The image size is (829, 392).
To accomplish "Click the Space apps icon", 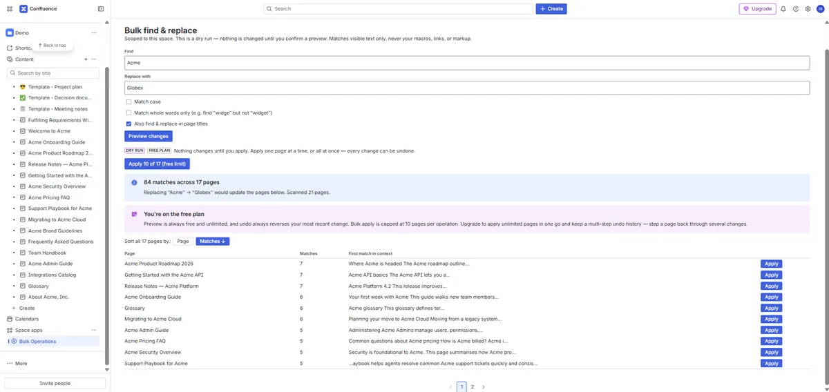I will pos(10,330).
